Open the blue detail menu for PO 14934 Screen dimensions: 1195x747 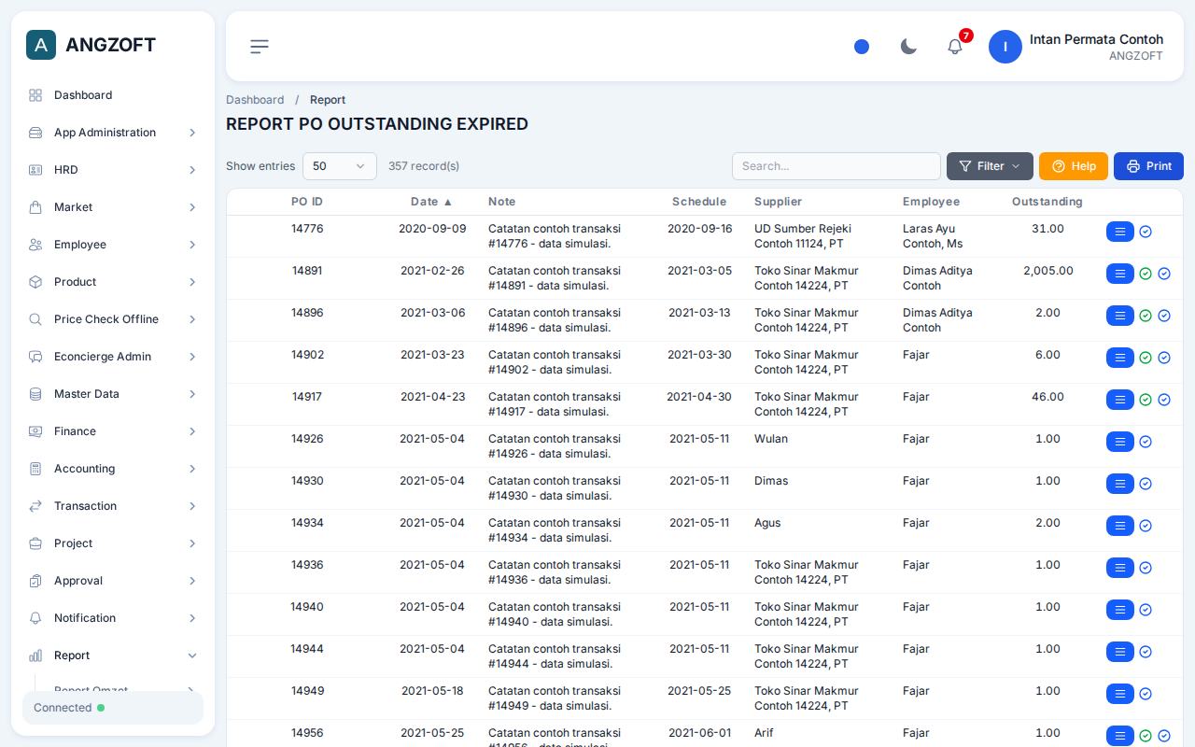pos(1120,526)
